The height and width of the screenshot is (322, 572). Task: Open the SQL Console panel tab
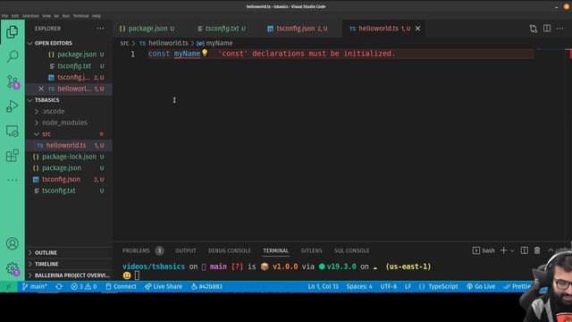(351, 250)
